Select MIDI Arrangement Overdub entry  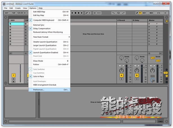click(x=50, y=85)
